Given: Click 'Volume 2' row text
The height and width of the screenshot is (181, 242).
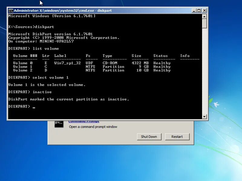Looking at the screenshot, I should (23, 70).
